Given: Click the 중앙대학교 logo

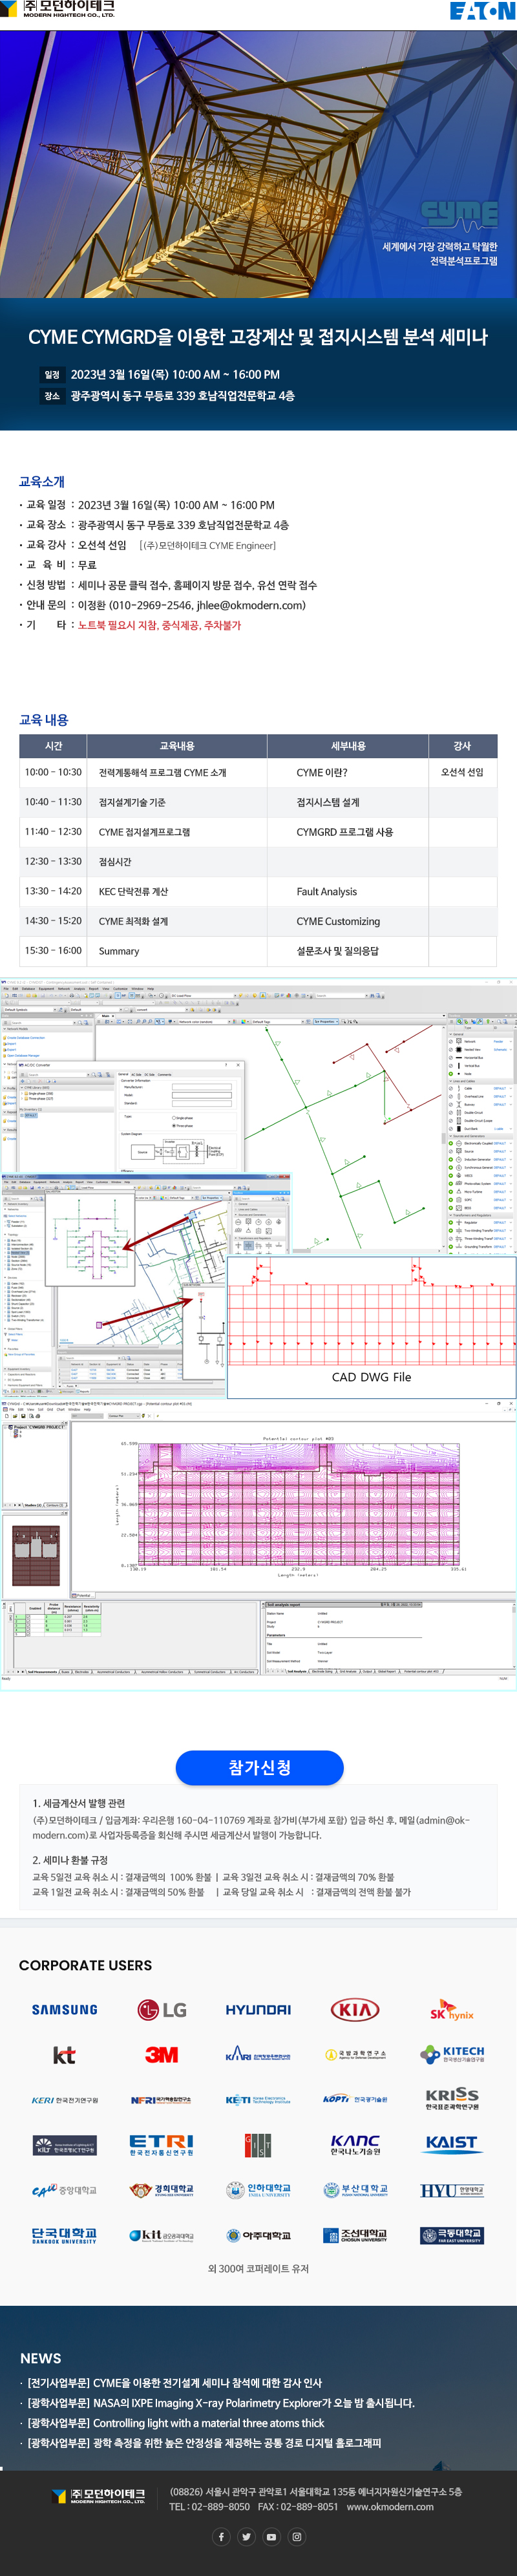Looking at the screenshot, I should point(65,2190).
